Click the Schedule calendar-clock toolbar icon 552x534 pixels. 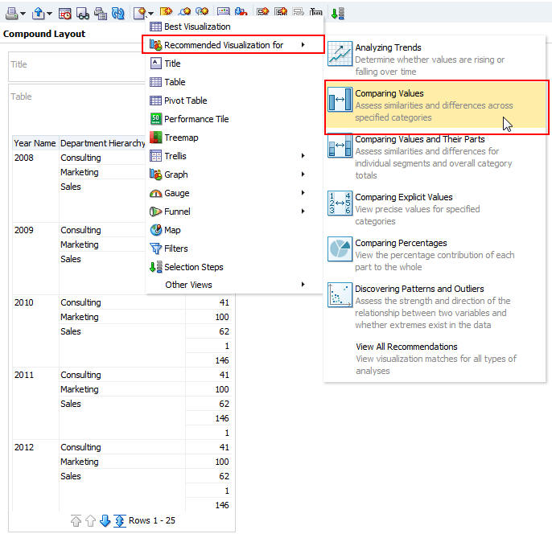coord(65,13)
